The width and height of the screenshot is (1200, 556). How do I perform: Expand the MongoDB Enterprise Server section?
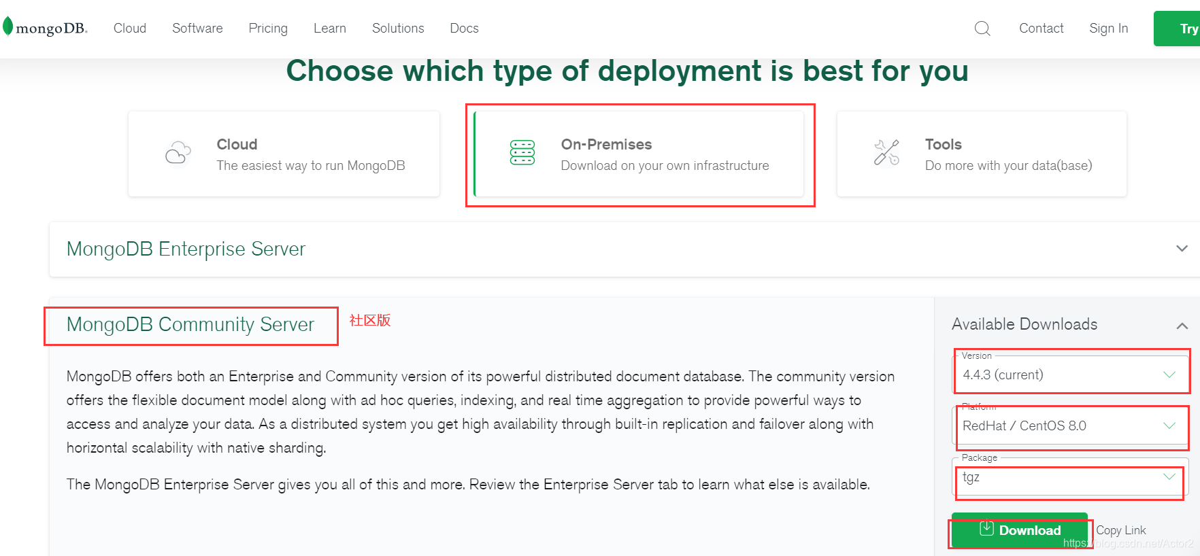(624, 249)
